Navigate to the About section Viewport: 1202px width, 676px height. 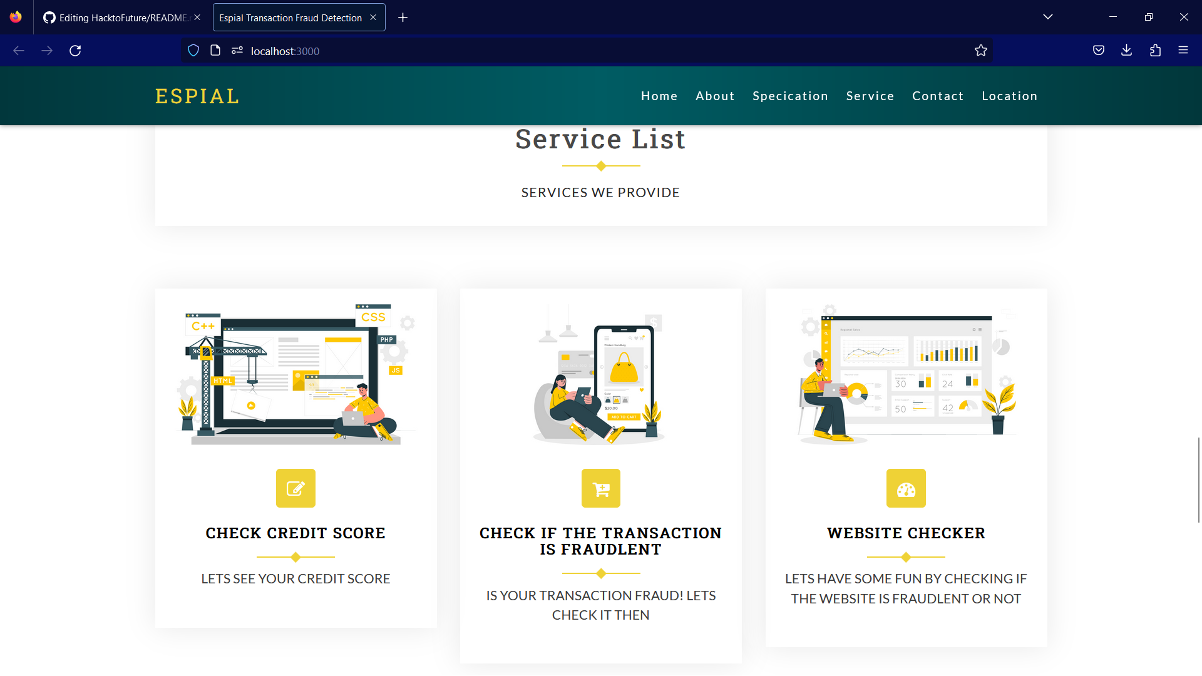(715, 96)
